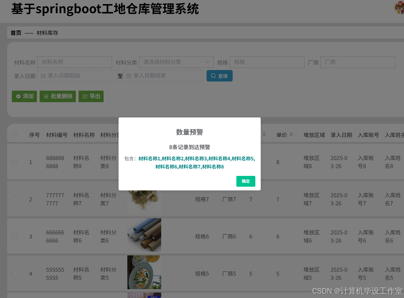Viewport: 404px width, 298px height.
Task: Click the 堆放区域 column header
Action: (x=314, y=135)
